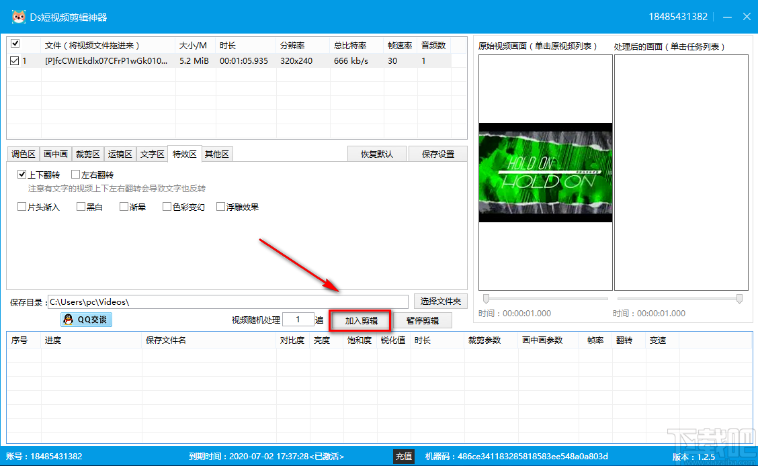Click the QQ penguin icon on QQ交谈 button

click(68, 320)
